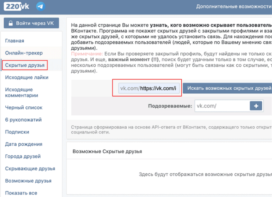Open Скрывающие друзья page
This screenshot has width=272, height=197.
(x=30, y=168)
